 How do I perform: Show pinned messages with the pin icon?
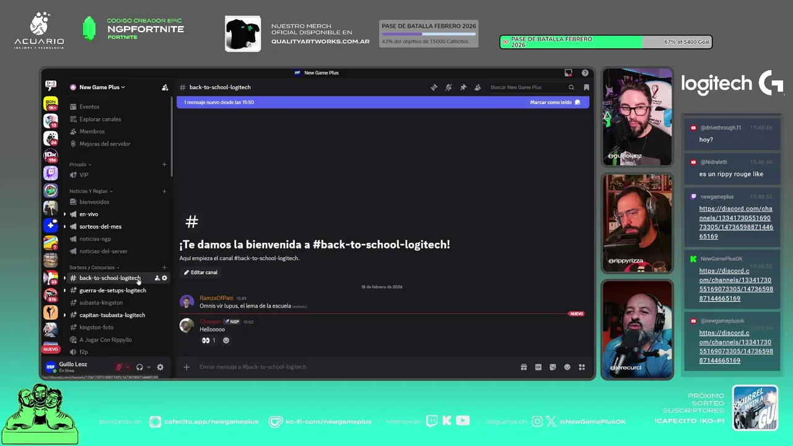tap(463, 87)
